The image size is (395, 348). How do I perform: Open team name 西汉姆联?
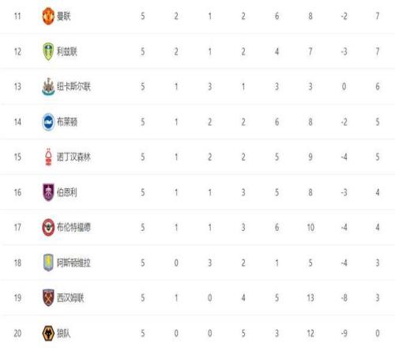70,298
